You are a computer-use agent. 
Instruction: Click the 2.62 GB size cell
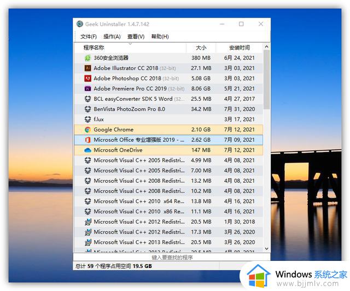(201, 140)
